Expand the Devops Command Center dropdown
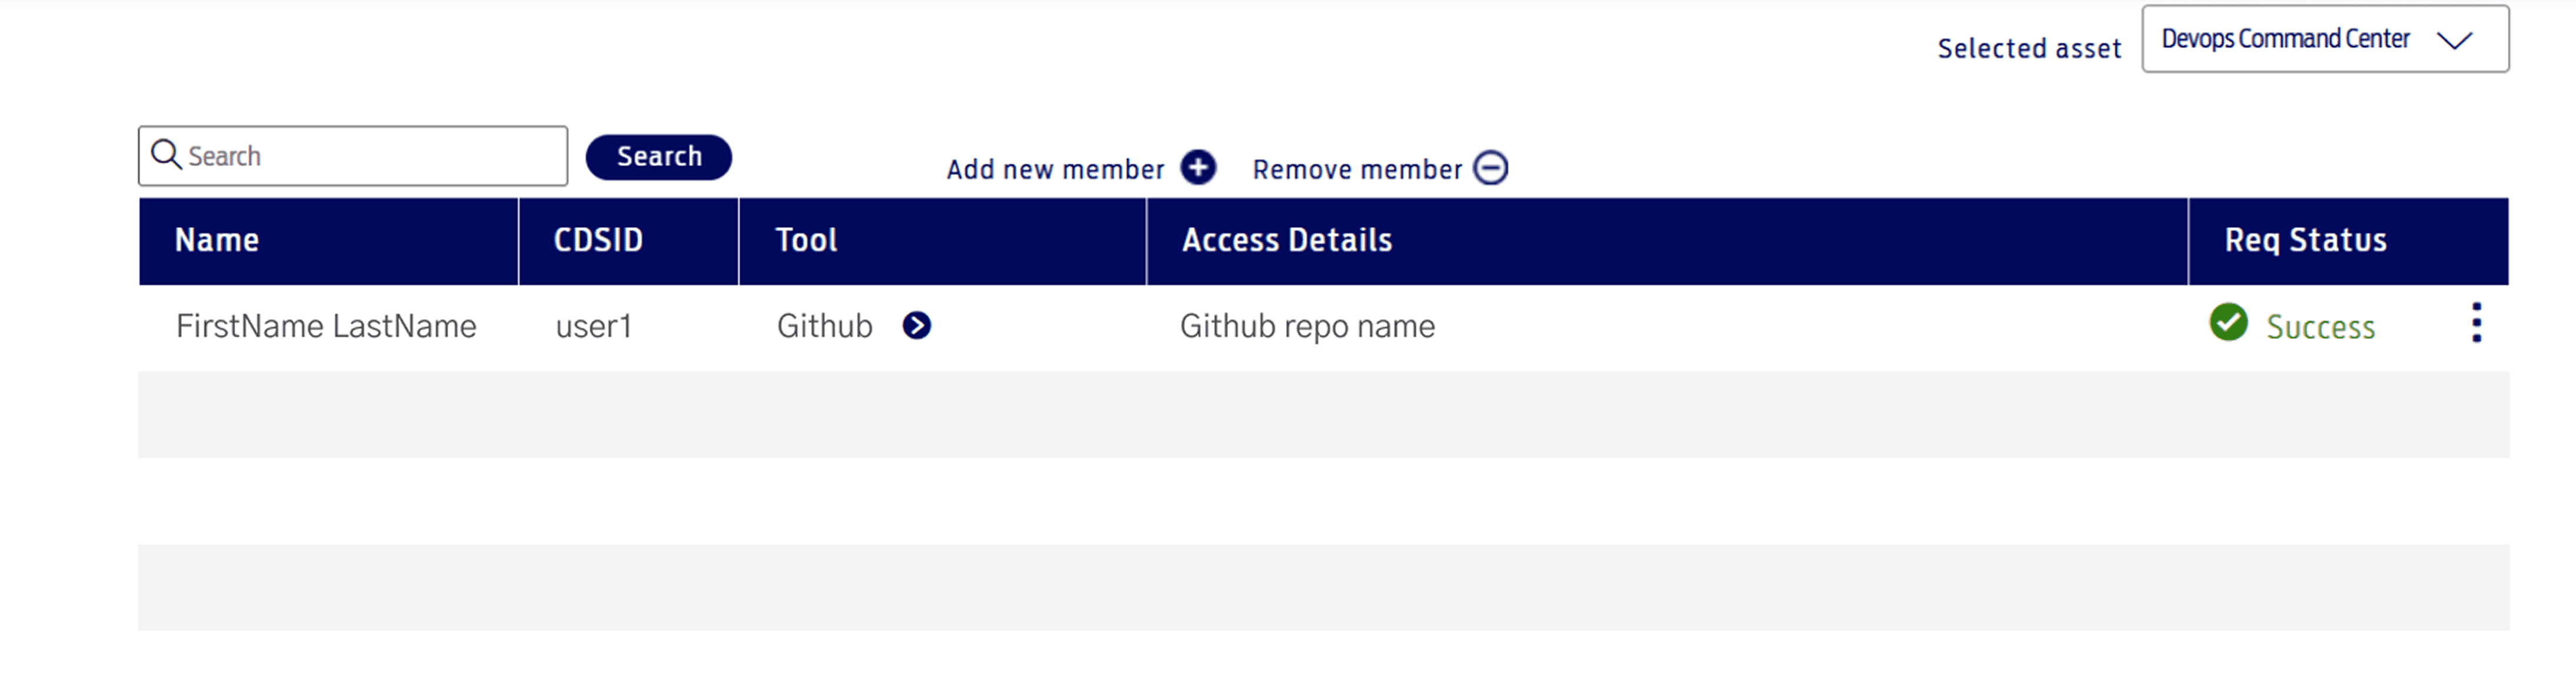The width and height of the screenshot is (2576, 697). 2325,39
